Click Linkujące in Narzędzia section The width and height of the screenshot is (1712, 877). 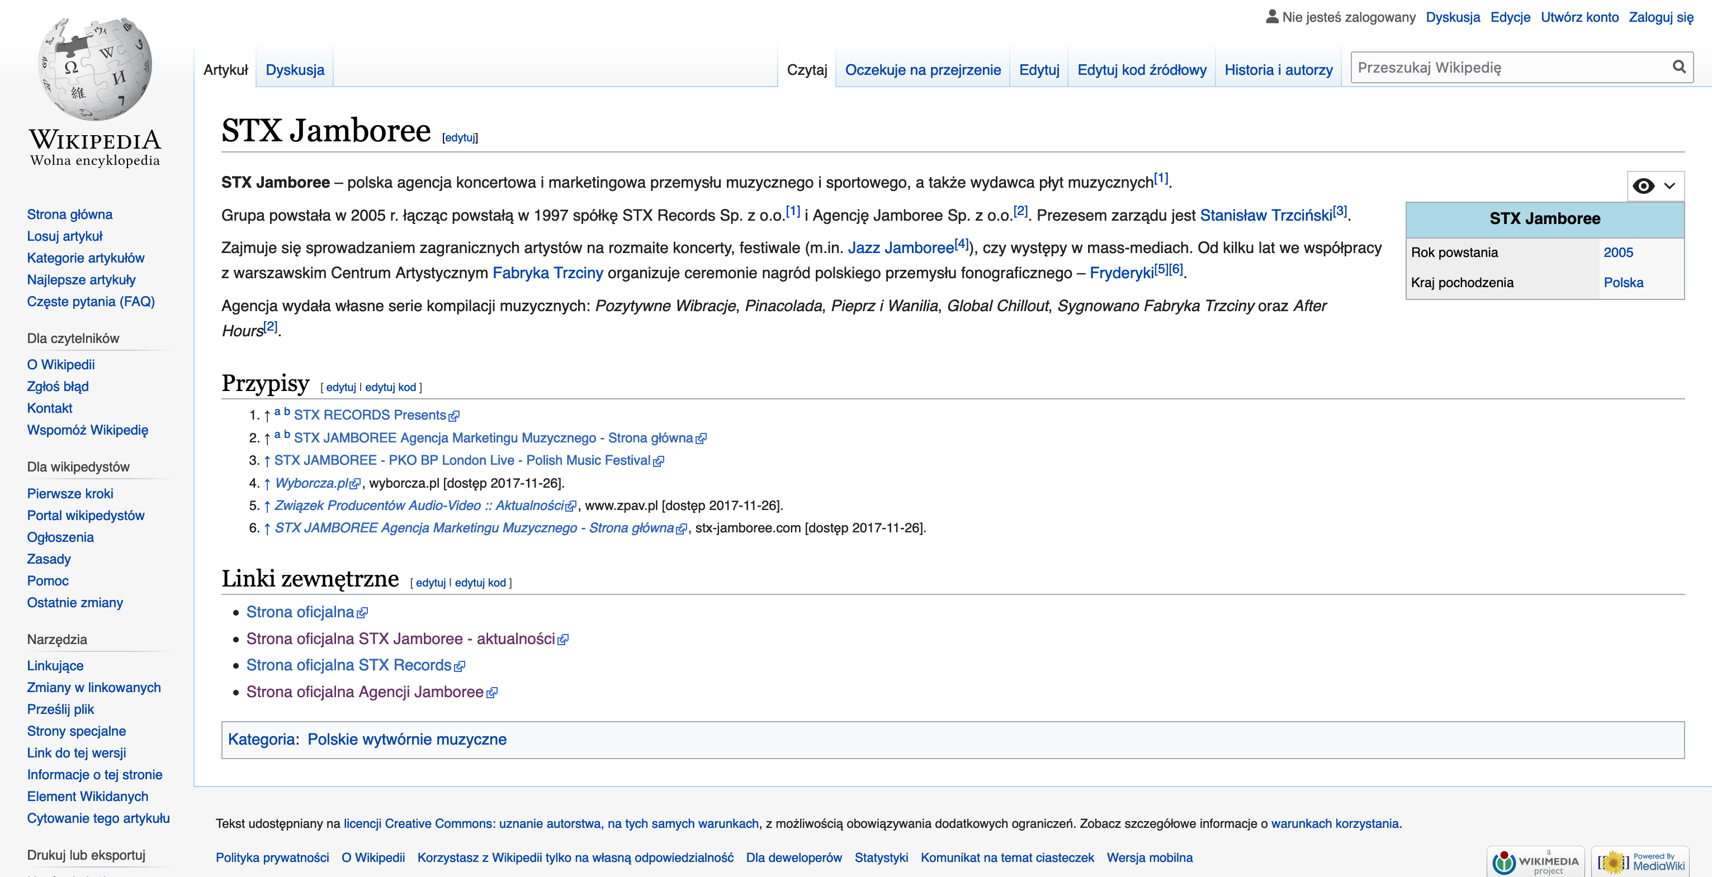[x=55, y=666]
